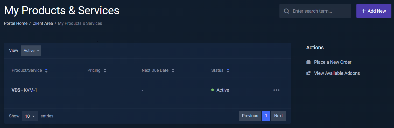Sort by Status column arrows

tap(228, 70)
